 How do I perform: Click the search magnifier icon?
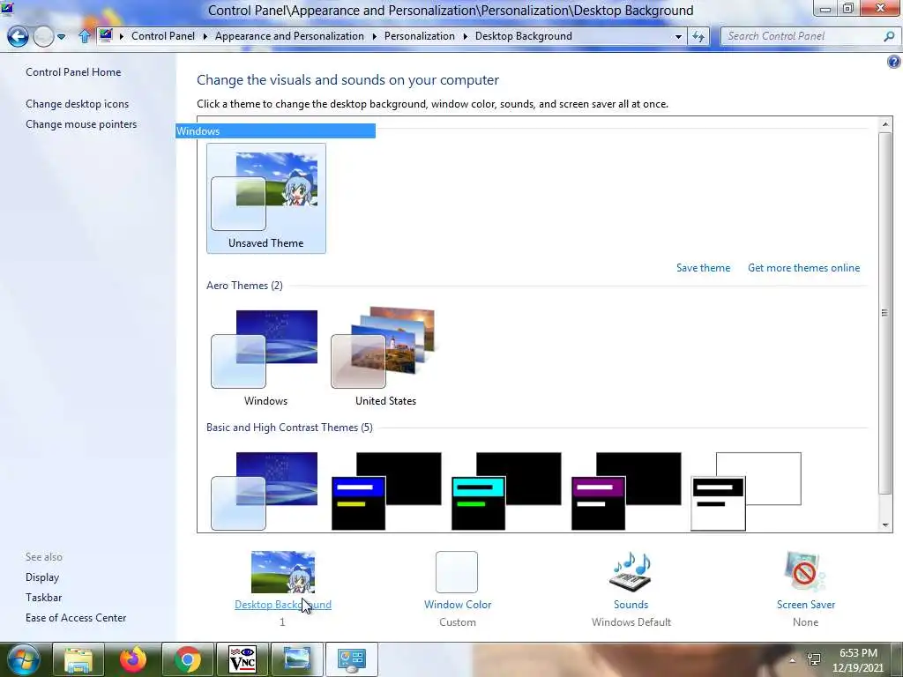(889, 36)
